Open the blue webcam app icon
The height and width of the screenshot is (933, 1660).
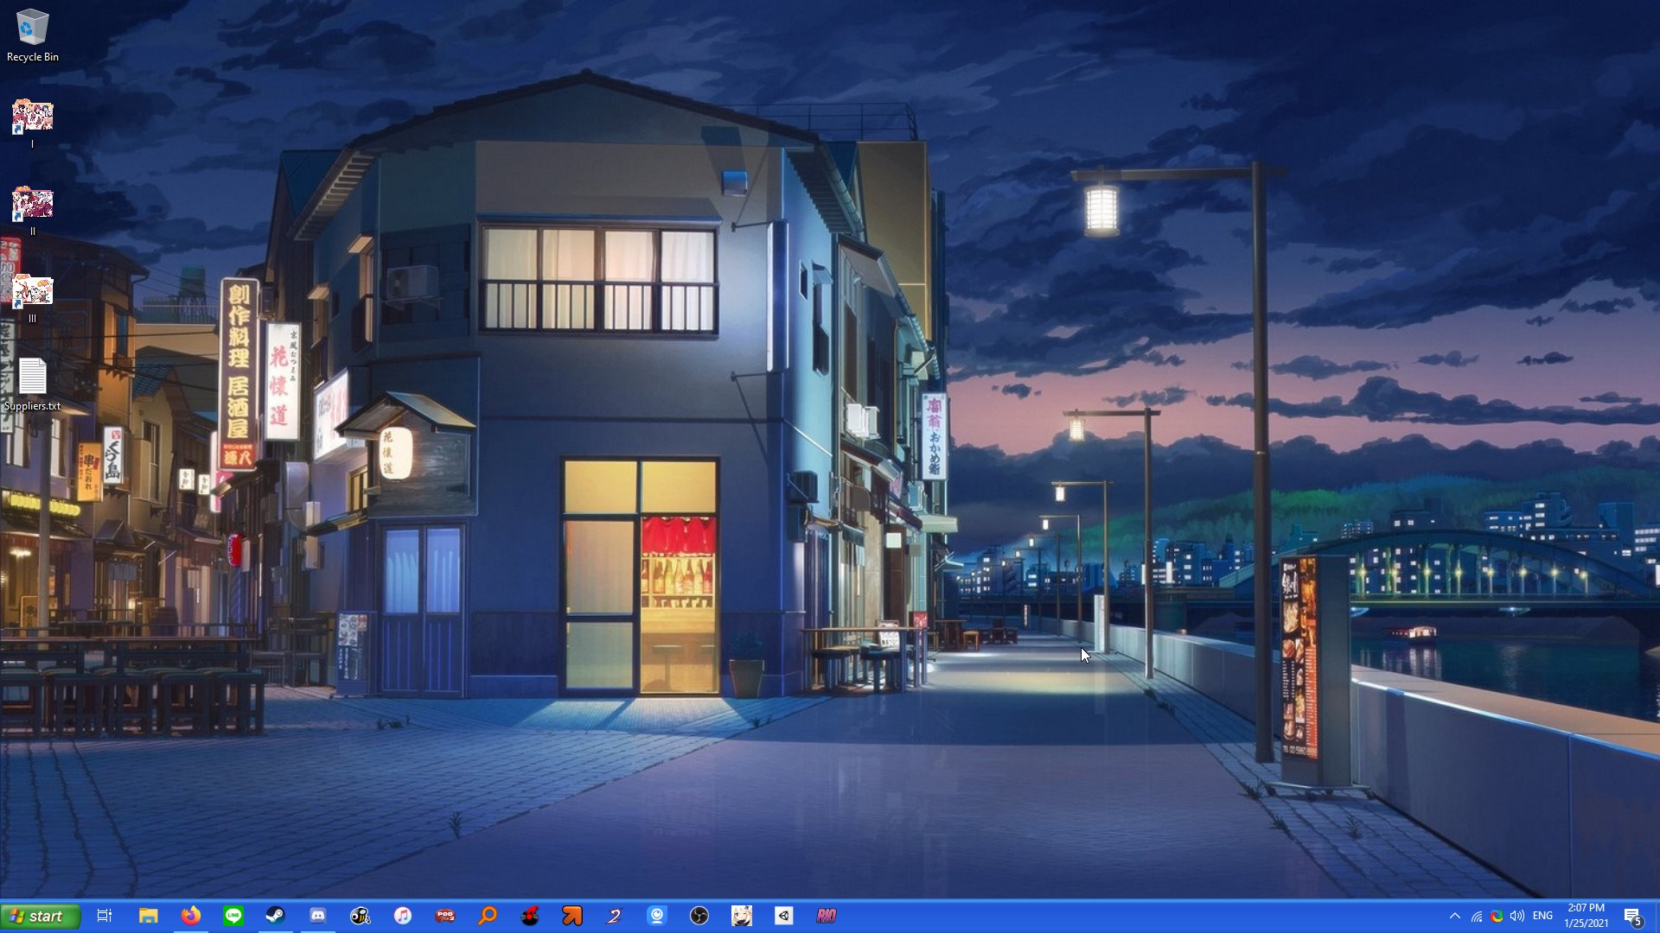click(x=657, y=916)
